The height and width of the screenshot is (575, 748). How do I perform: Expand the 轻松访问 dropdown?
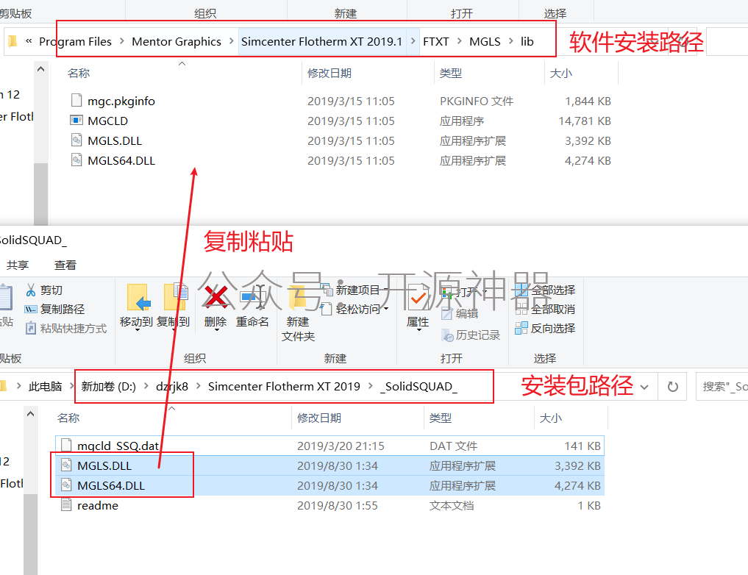[386, 309]
